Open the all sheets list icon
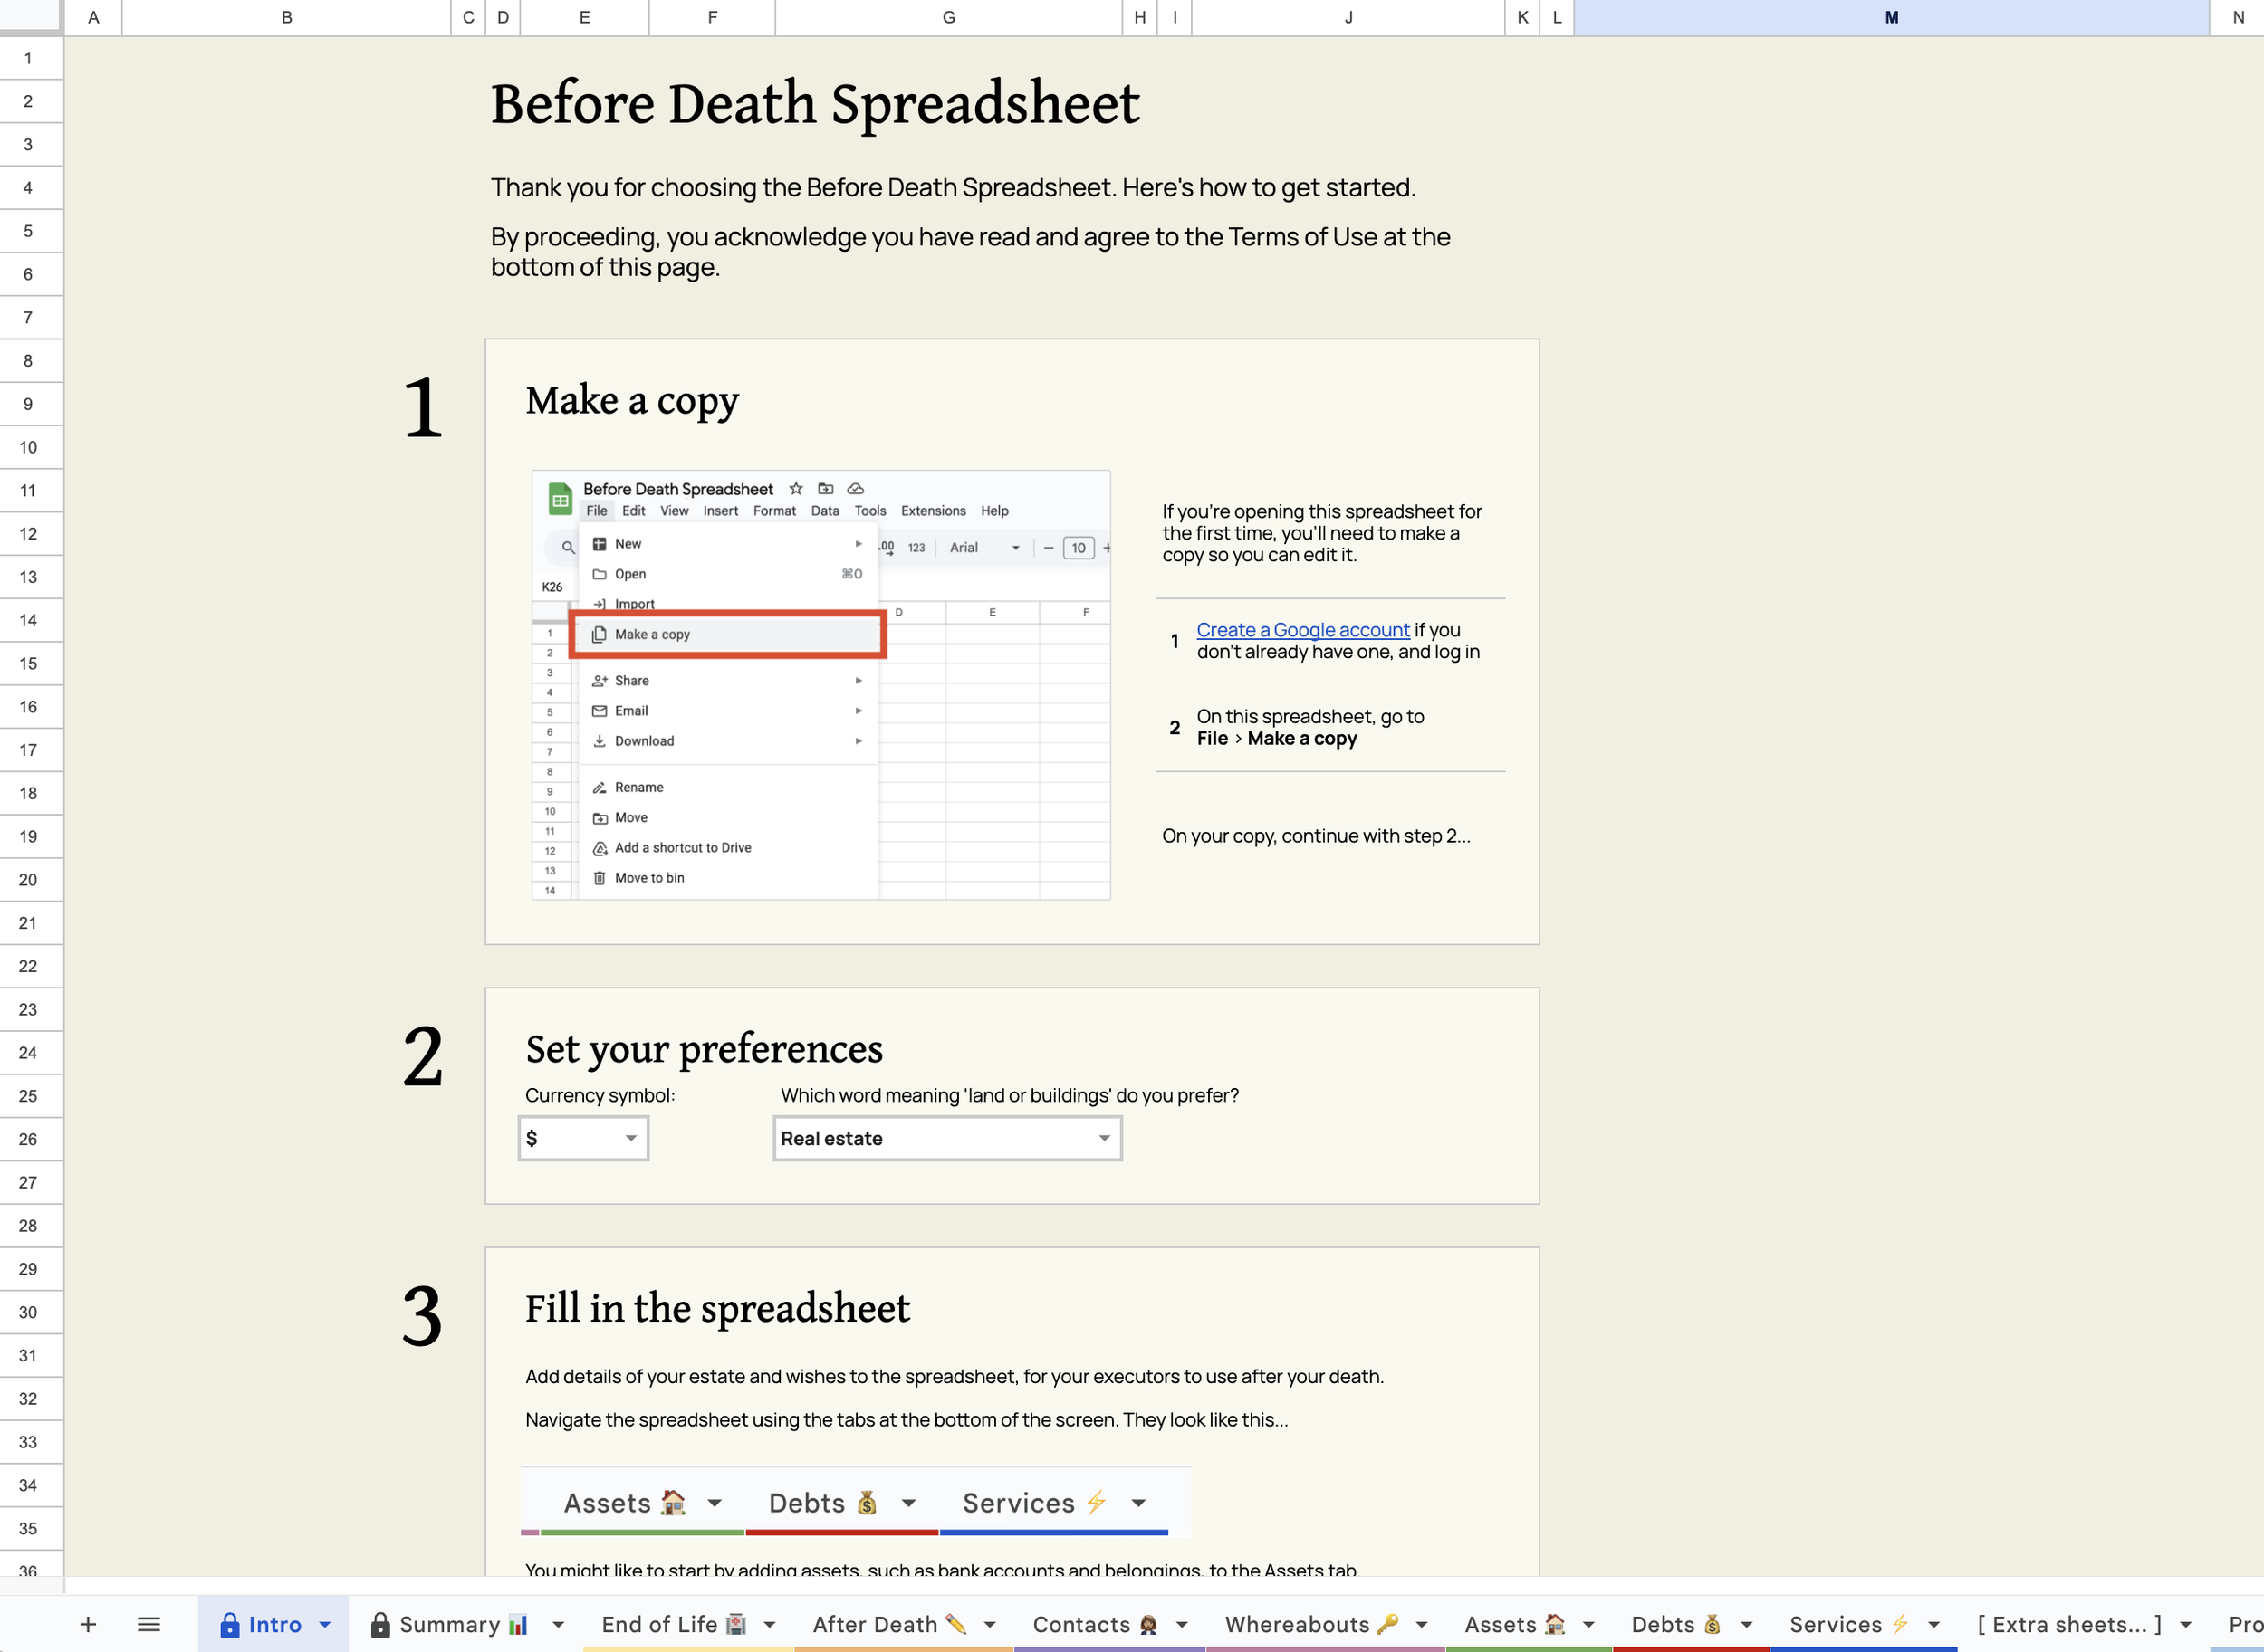Viewport: 2264px width, 1652px height. pos(149,1624)
